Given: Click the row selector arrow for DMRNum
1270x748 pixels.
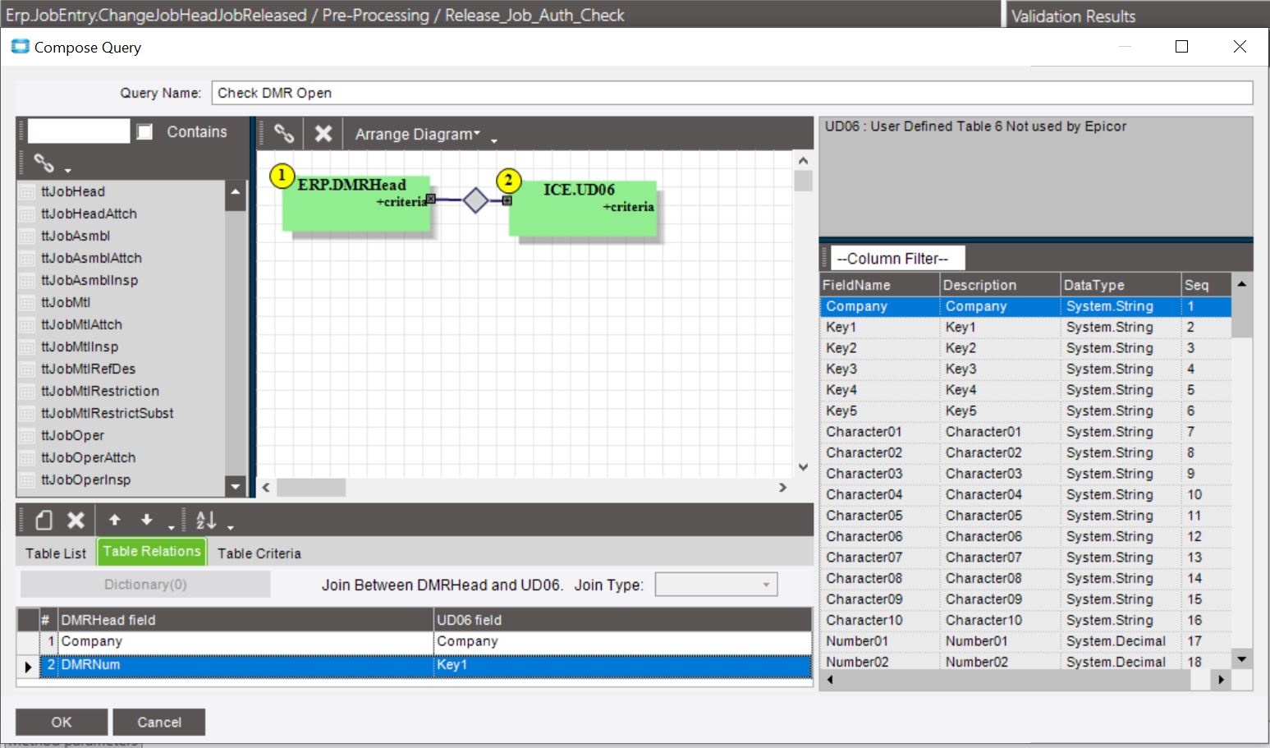Looking at the screenshot, I should pyautogui.click(x=28, y=666).
